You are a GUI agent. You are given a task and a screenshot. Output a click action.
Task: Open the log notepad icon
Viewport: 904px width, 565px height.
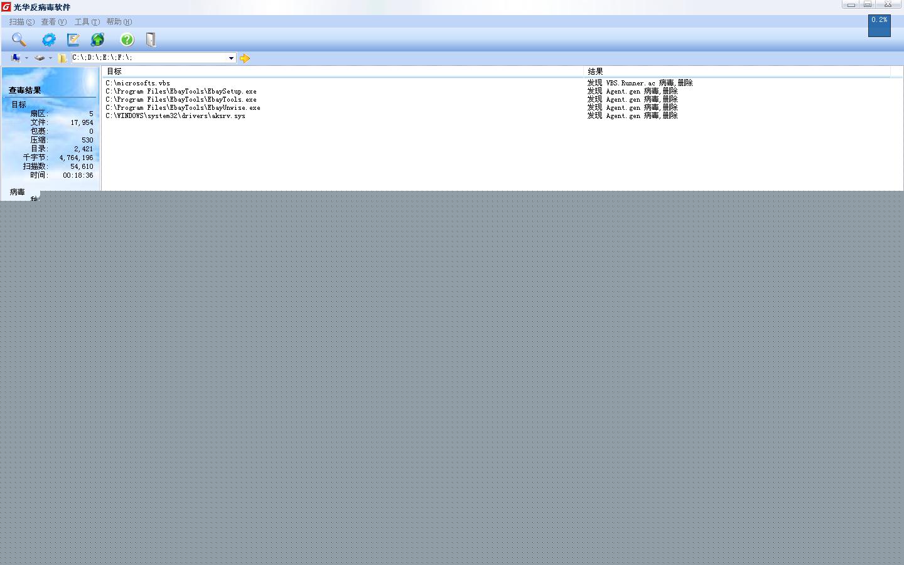click(x=73, y=40)
